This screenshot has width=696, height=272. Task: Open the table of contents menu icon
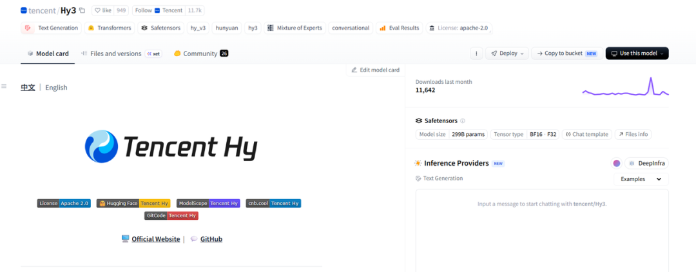[4, 86]
